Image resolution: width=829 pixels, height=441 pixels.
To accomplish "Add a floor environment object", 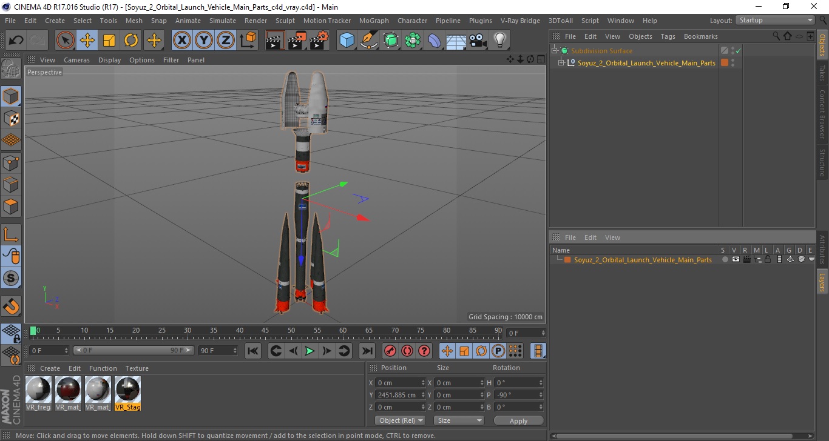I will pos(456,41).
